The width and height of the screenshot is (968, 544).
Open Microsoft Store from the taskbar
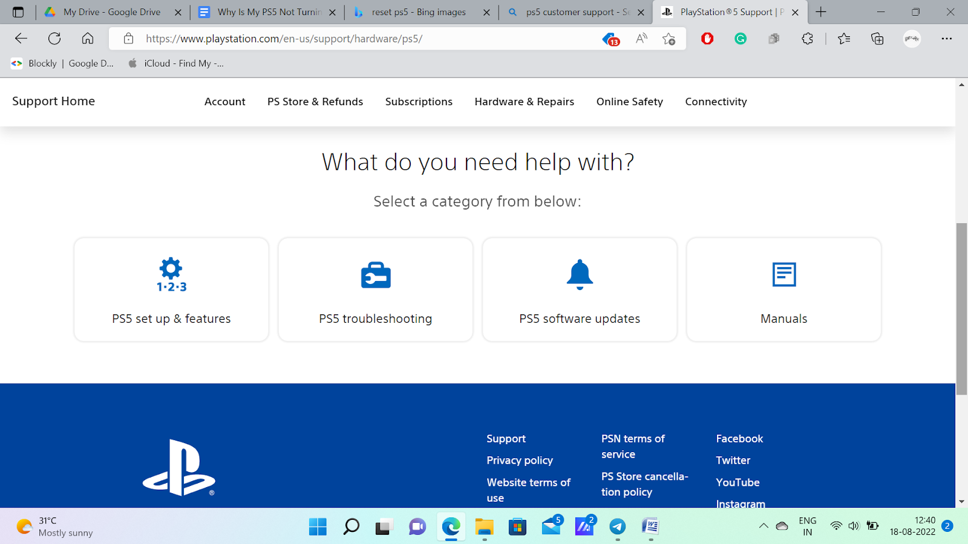517,526
